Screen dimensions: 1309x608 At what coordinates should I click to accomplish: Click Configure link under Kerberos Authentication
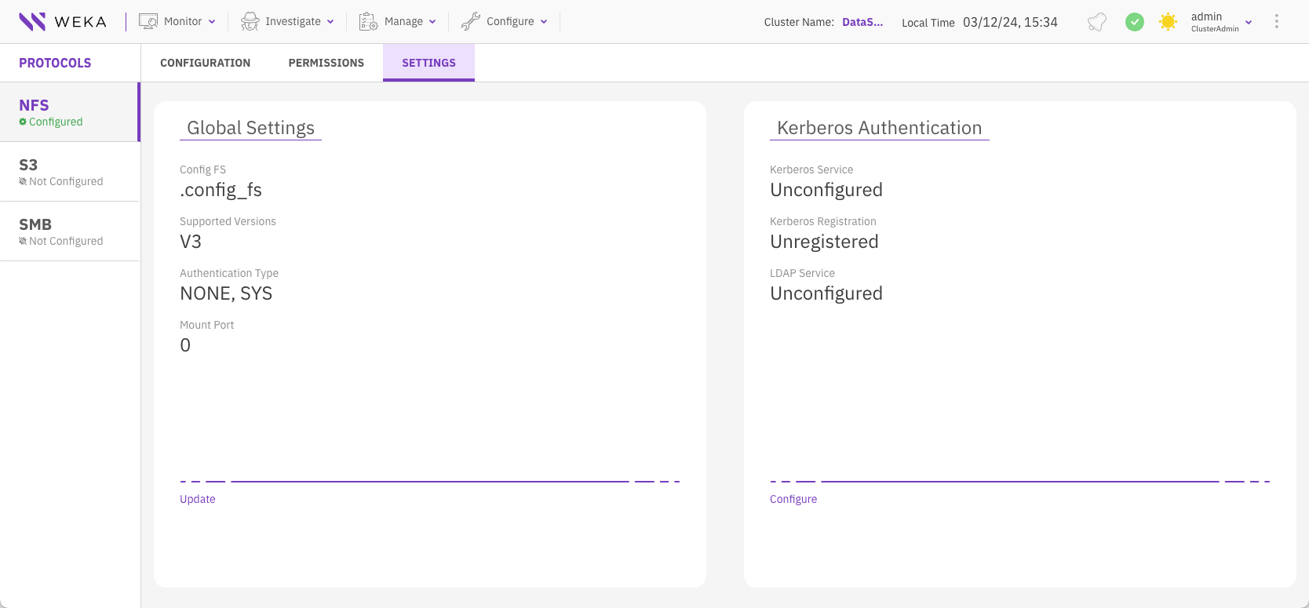click(793, 499)
